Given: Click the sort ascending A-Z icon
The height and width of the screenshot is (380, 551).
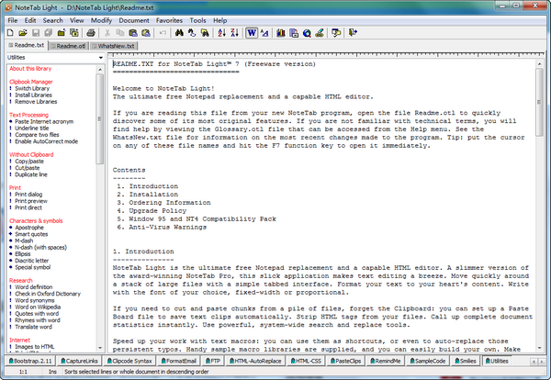Looking at the screenshot, I should point(221,33).
